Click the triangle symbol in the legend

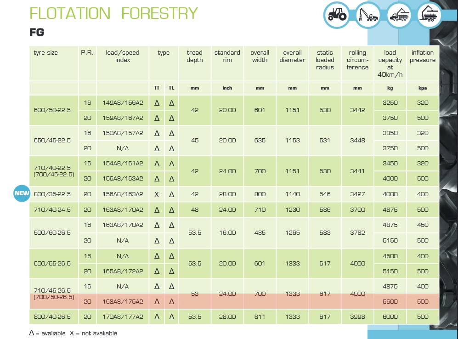[x=32, y=333]
